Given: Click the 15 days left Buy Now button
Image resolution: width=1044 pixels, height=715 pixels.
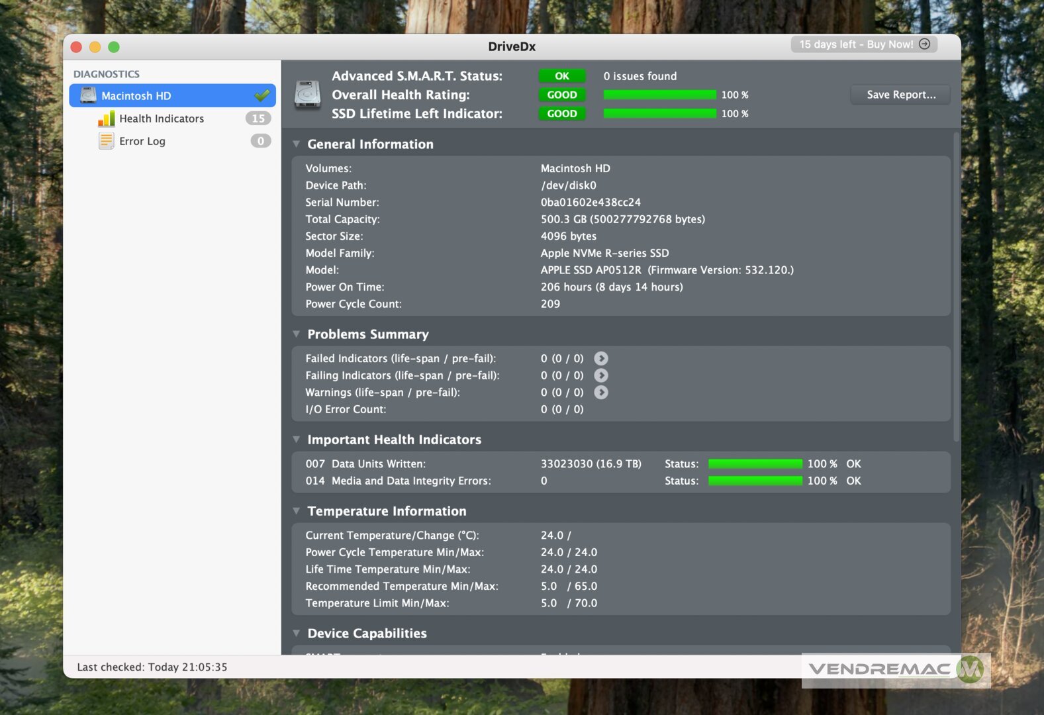Looking at the screenshot, I should point(863,44).
